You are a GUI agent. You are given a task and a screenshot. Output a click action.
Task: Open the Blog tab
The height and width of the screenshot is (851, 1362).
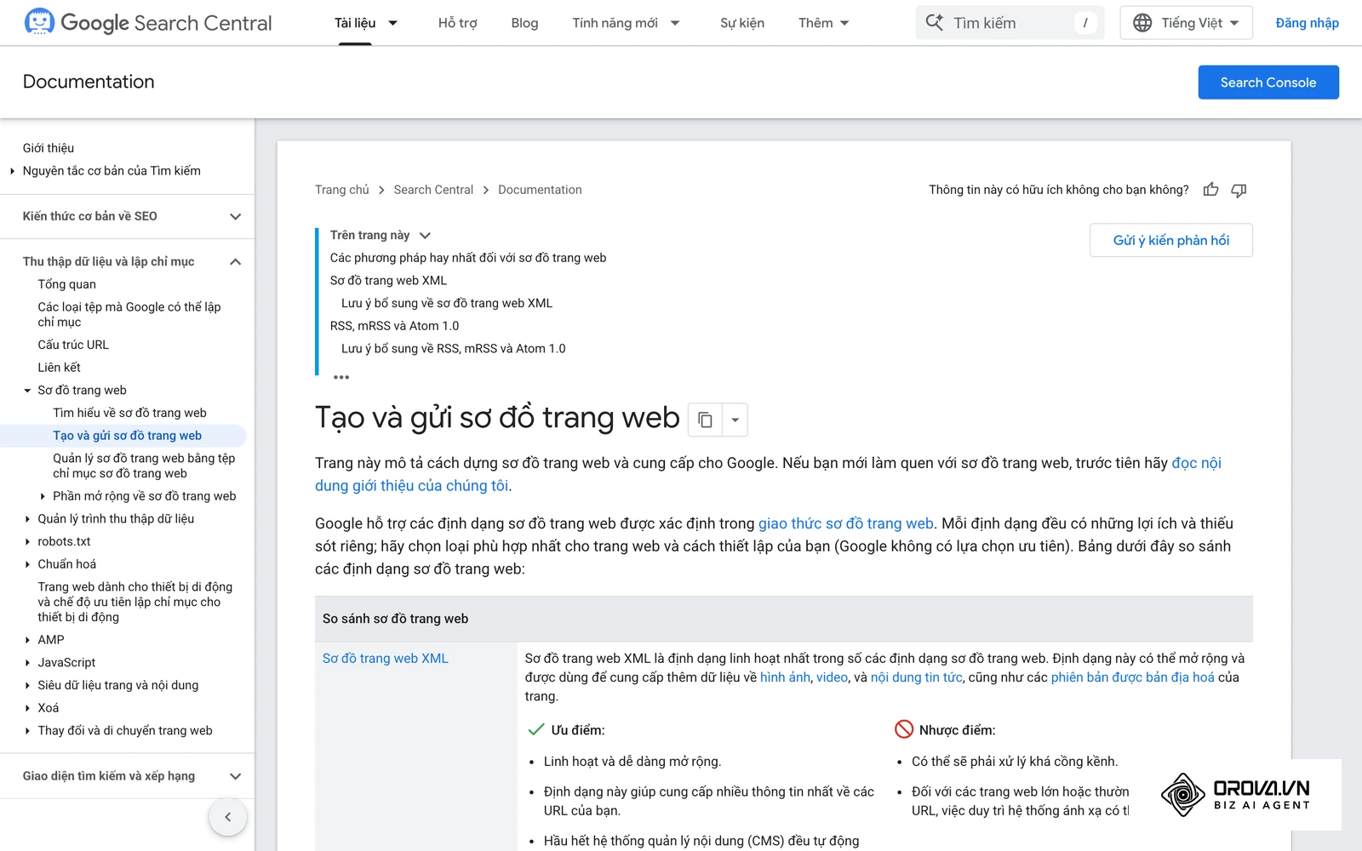[x=524, y=23]
